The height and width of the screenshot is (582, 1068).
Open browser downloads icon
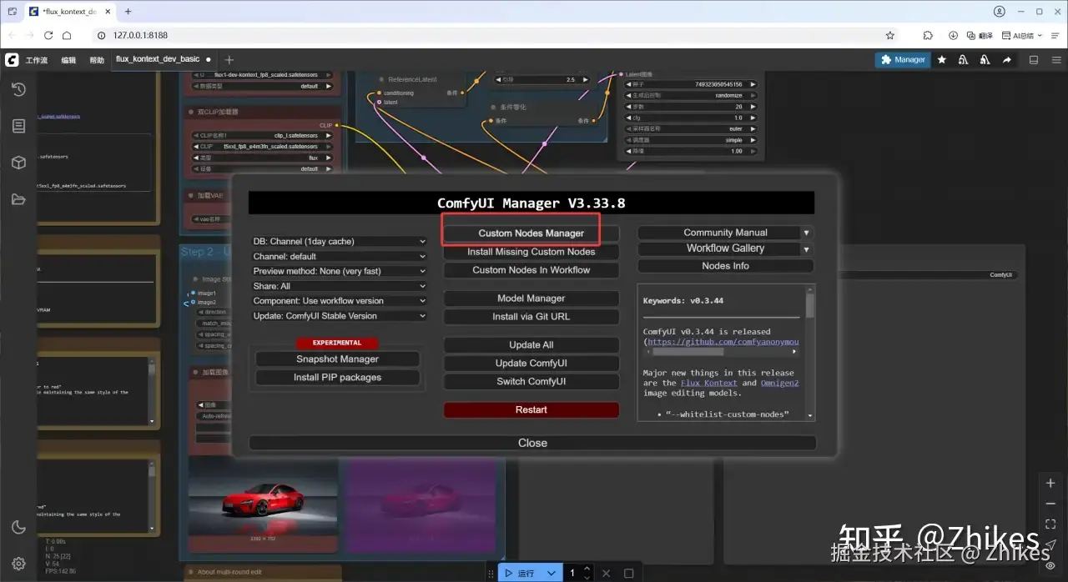pyautogui.click(x=954, y=36)
